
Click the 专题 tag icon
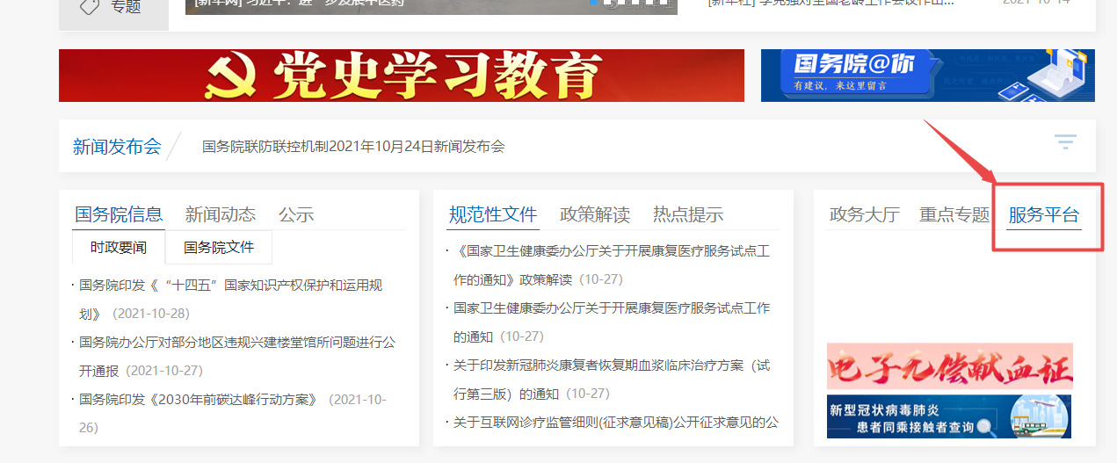pyautogui.click(x=89, y=8)
